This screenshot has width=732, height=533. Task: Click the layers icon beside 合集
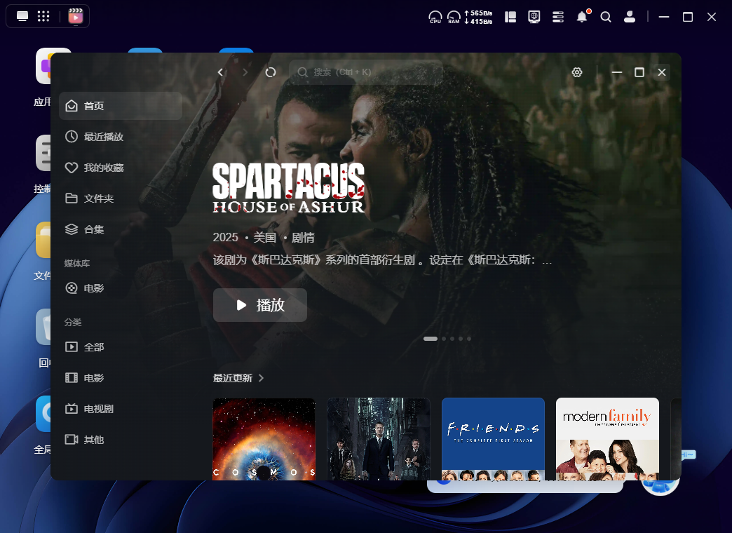coord(72,229)
